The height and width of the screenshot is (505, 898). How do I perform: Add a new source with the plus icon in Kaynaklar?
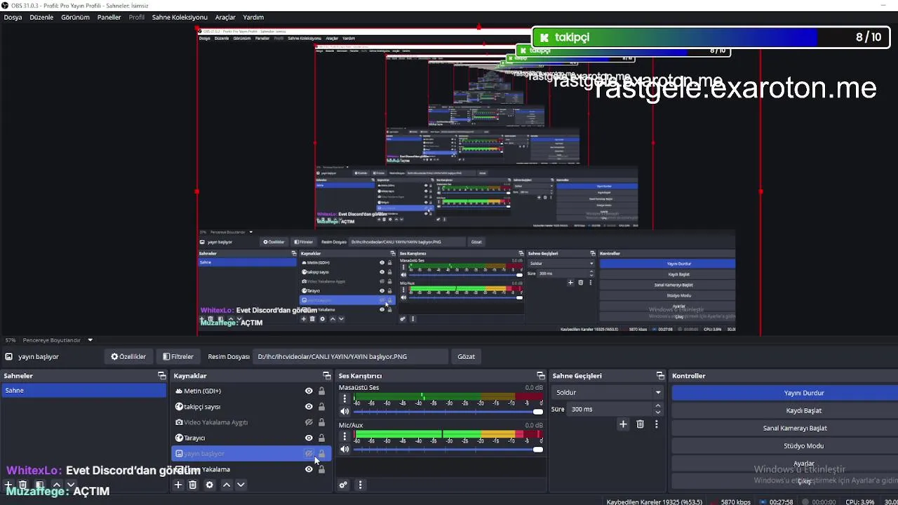[x=178, y=485]
